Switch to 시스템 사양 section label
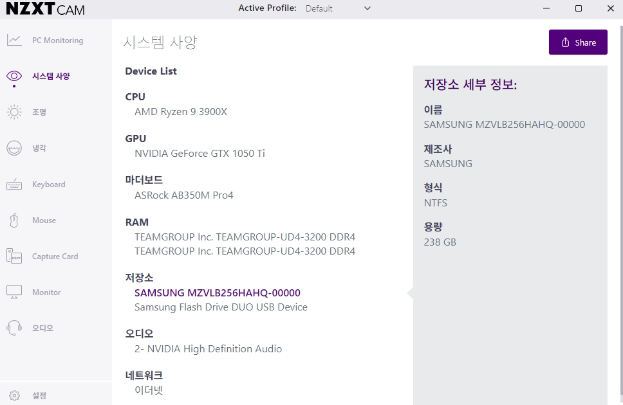This screenshot has height=405, width=623. pos(51,76)
